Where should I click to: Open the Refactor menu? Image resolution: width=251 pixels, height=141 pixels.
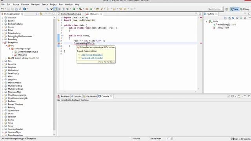click(25, 4)
